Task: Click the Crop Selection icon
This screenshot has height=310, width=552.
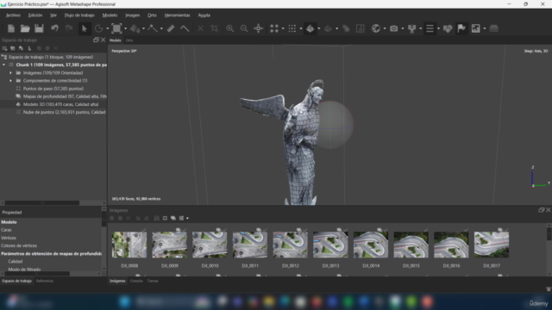Action: pos(215,28)
